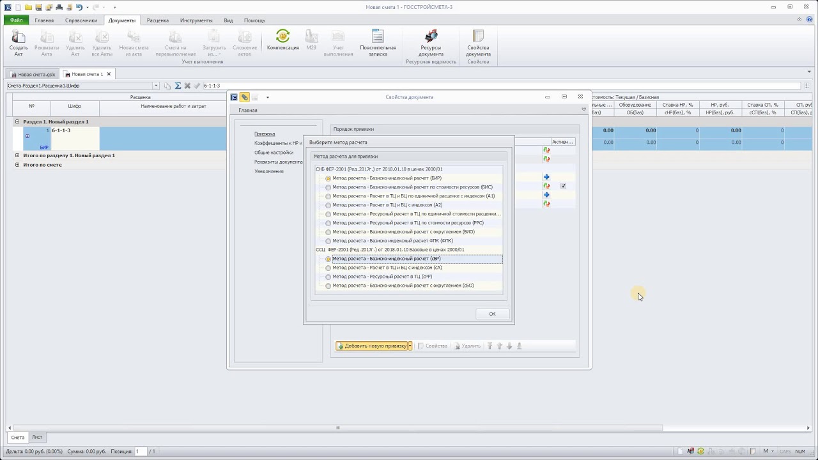
Task: Click the move up arrow in binding toolbar
Action: tap(500, 346)
